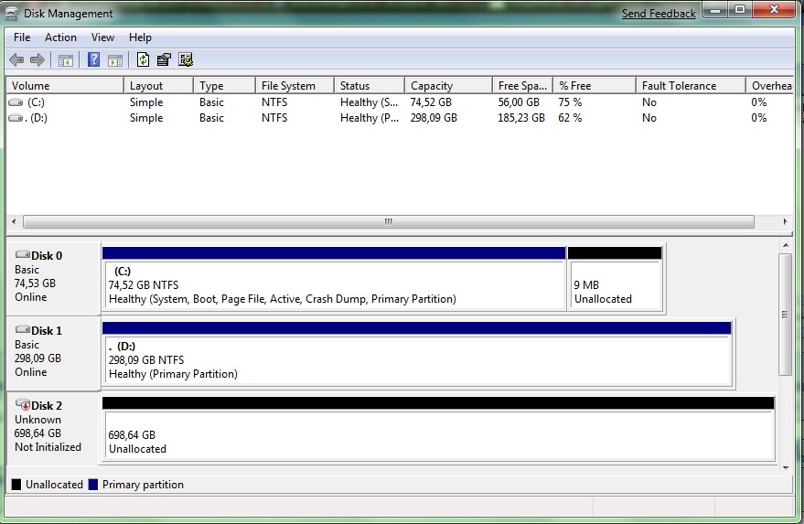This screenshot has width=804, height=524.
Task: Click the disk pane vertical scrollbar thumb
Action: coord(785,315)
